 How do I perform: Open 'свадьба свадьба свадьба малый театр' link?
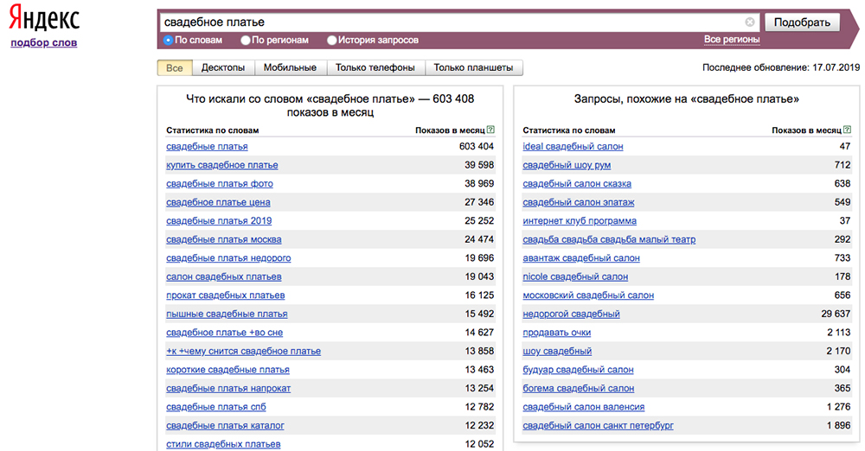[x=609, y=240]
